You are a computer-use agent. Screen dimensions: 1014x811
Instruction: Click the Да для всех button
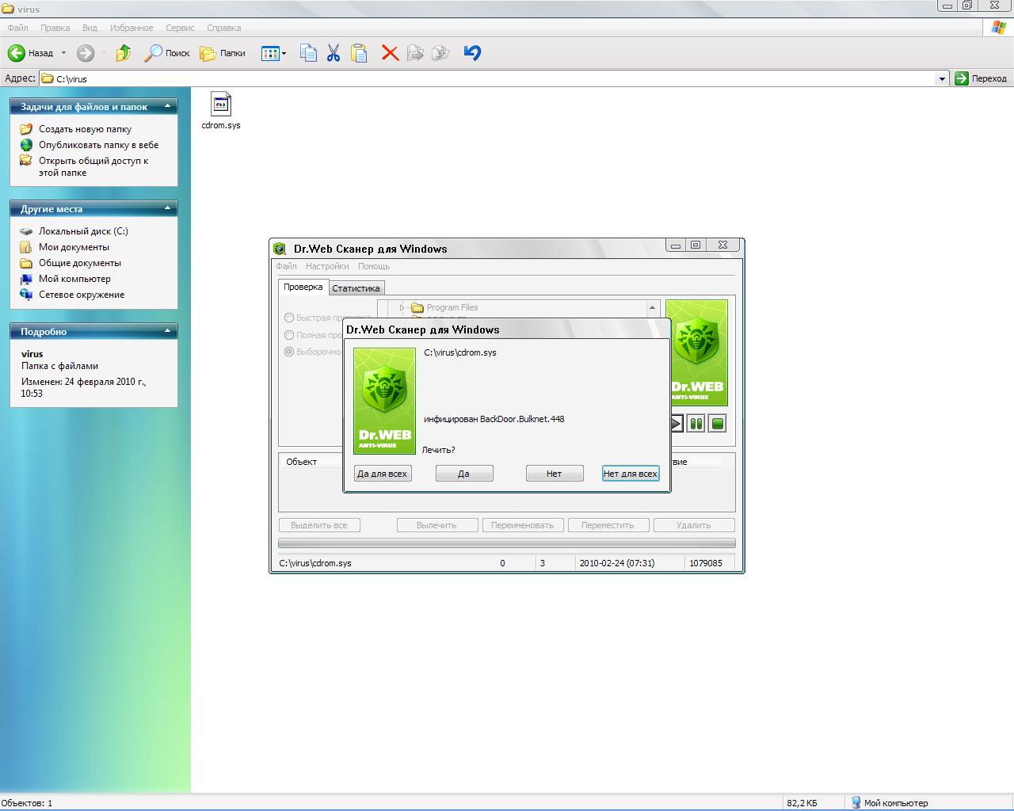coord(383,474)
